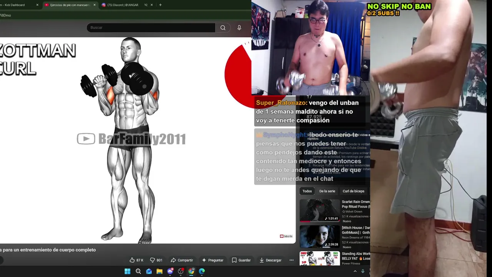This screenshot has height=277, width=492.
Task: Open Discord app from the taskbar
Action: (x=170, y=271)
